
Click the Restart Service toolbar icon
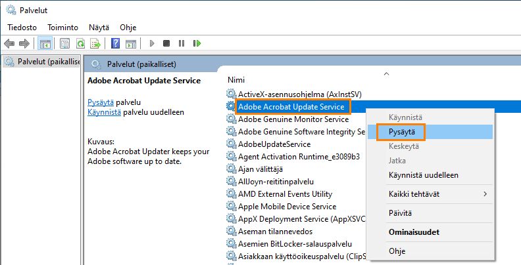(197, 43)
